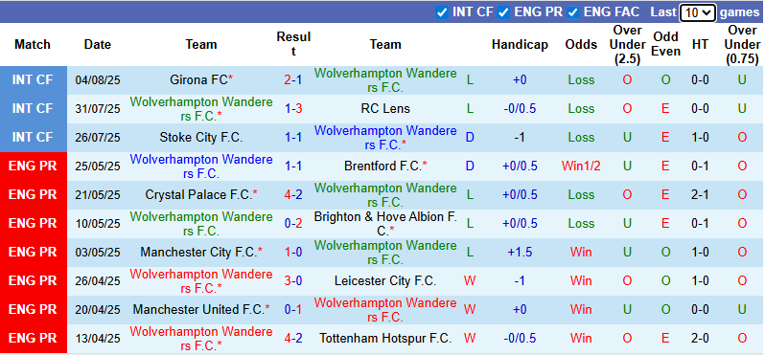The height and width of the screenshot is (355, 765).
Task: Click the ENG PR label on 25/05/25 row
Action: [x=33, y=166]
